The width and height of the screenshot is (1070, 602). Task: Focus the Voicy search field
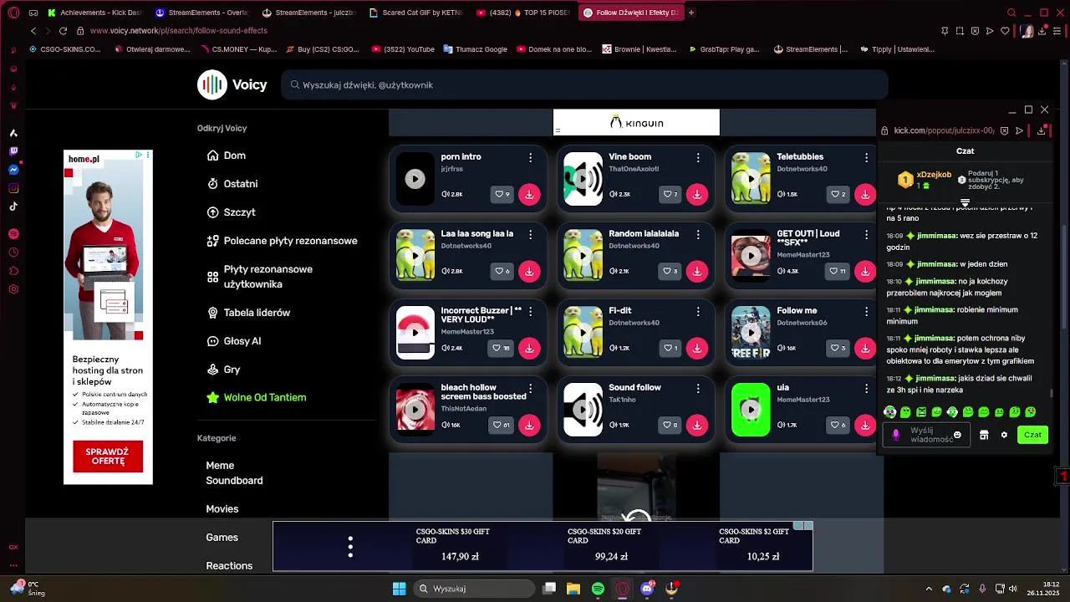584,84
